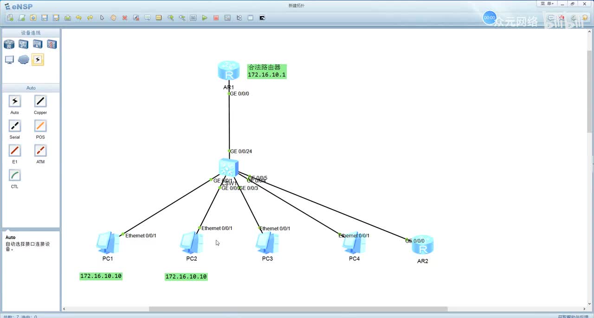The width and height of the screenshot is (594, 318).
Task: Zoom out on the topology canvas
Action: (x=182, y=18)
